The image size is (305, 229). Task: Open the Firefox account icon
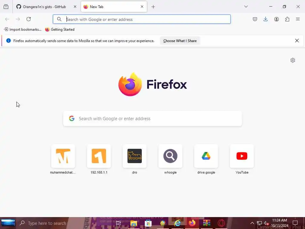click(276, 19)
